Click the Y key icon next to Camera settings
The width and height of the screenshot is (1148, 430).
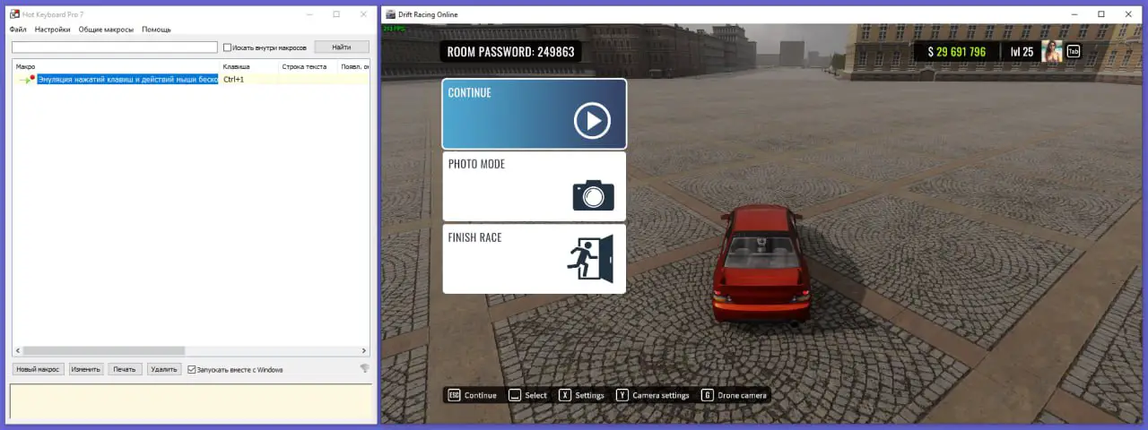(x=622, y=395)
